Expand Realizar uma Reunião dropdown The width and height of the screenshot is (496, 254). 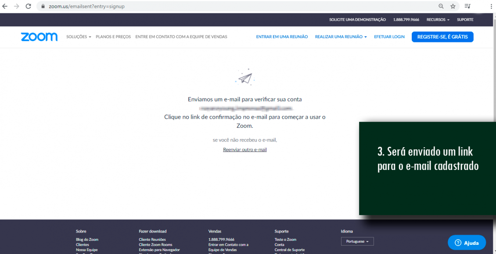(341, 37)
